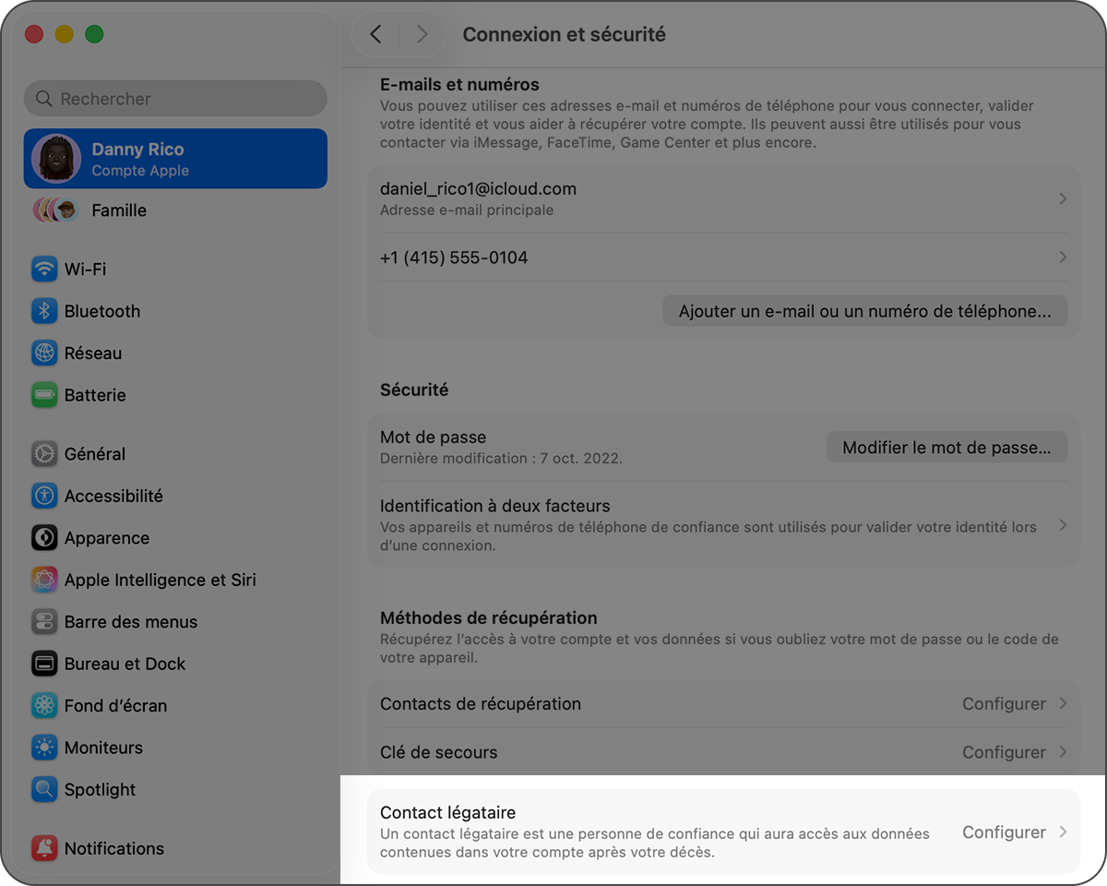
Task: Click the Mot de passe label
Action: (x=433, y=437)
